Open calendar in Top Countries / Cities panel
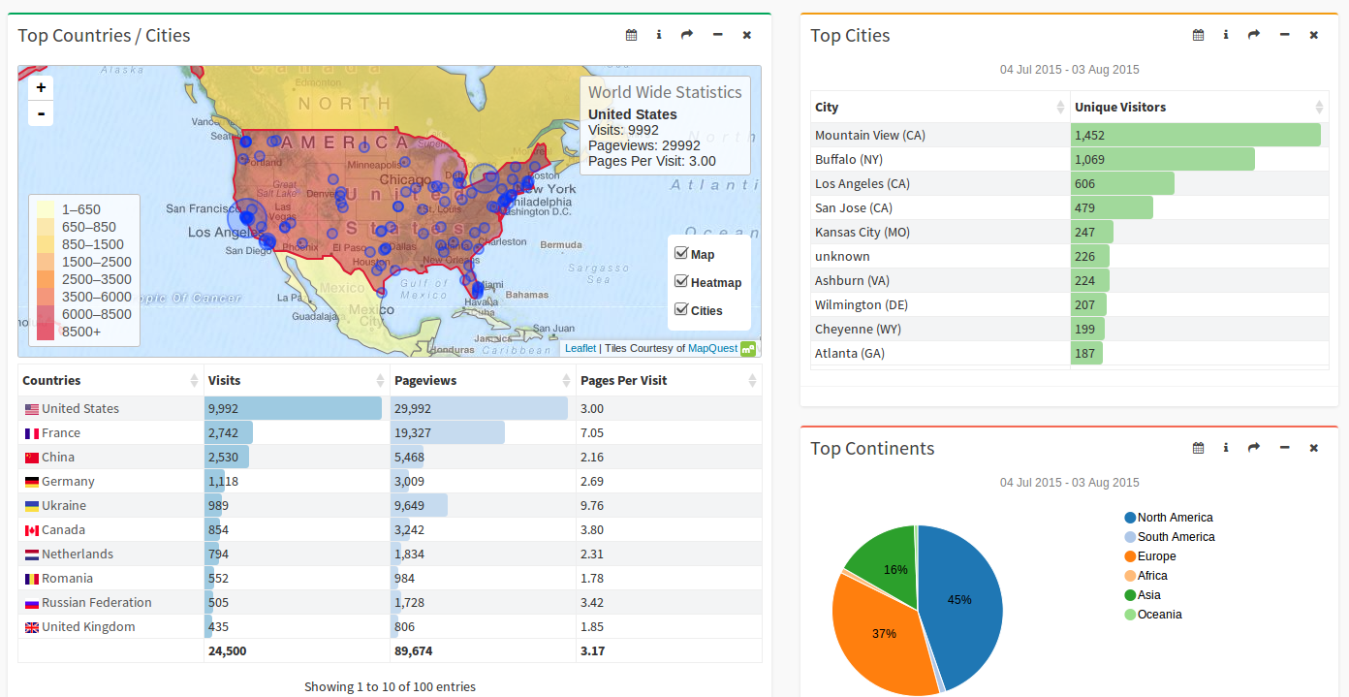This screenshot has width=1349, height=697. [x=631, y=35]
